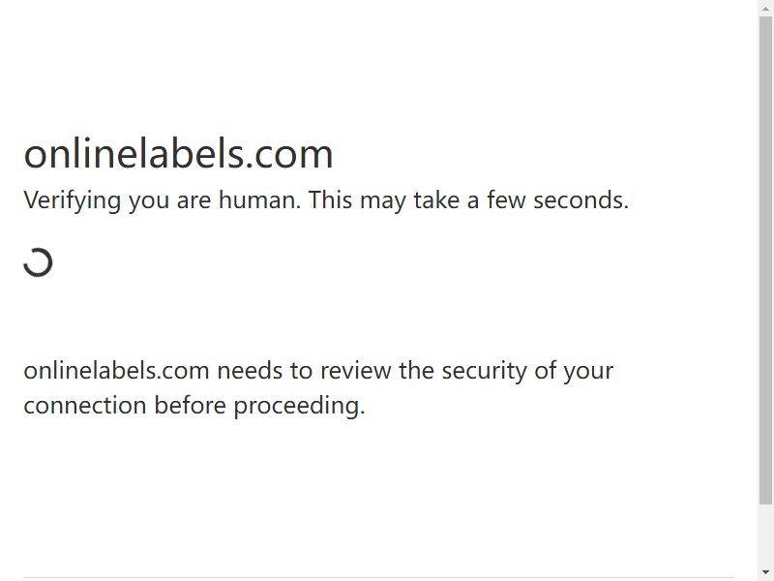Click the horizontal divider line at page bottom
Image resolution: width=774 pixels, height=581 pixels.
[378, 577]
